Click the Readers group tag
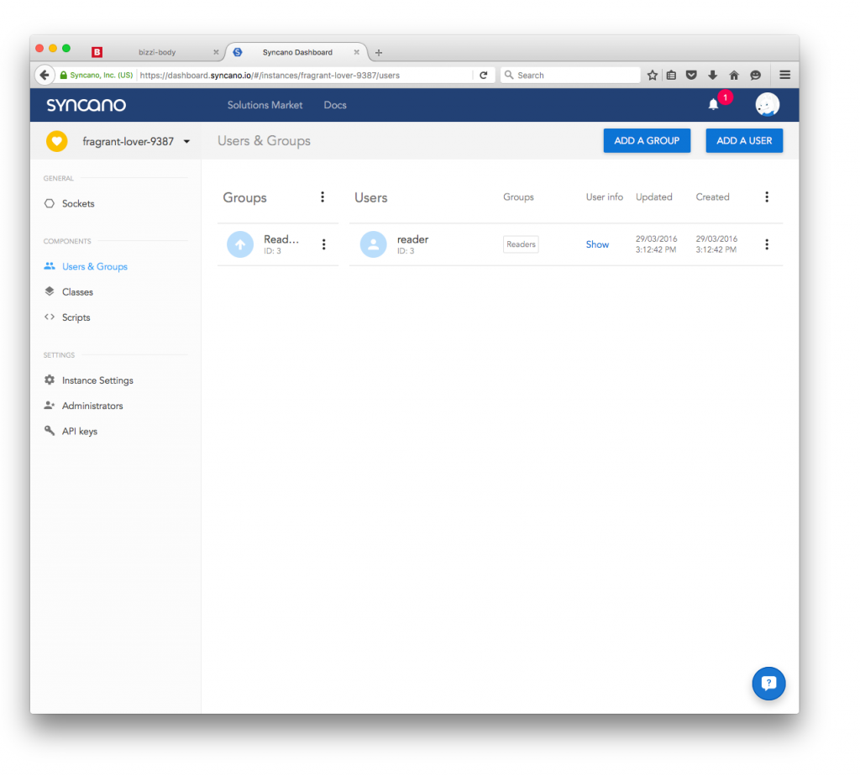Screen dimensions: 860x776 click(521, 244)
